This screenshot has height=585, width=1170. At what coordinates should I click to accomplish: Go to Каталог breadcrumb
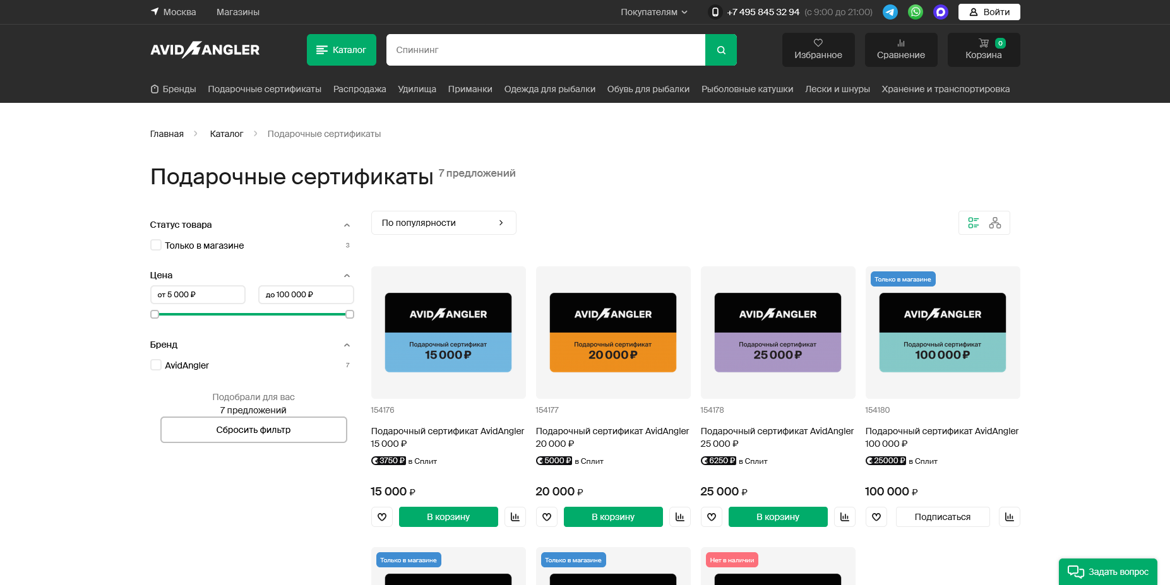[x=227, y=134]
